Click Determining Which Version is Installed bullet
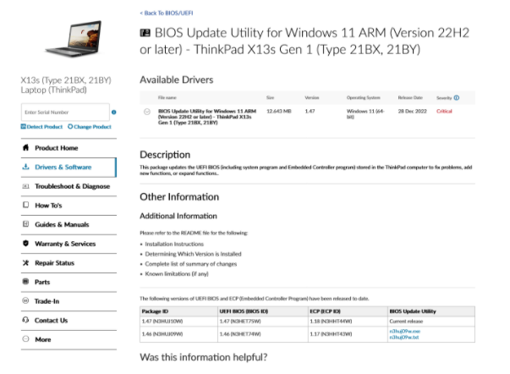 click(193, 254)
